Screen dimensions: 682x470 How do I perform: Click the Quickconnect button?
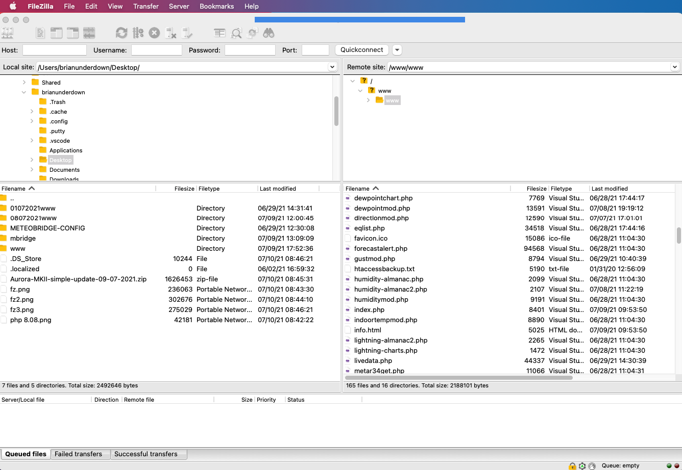pyautogui.click(x=362, y=50)
